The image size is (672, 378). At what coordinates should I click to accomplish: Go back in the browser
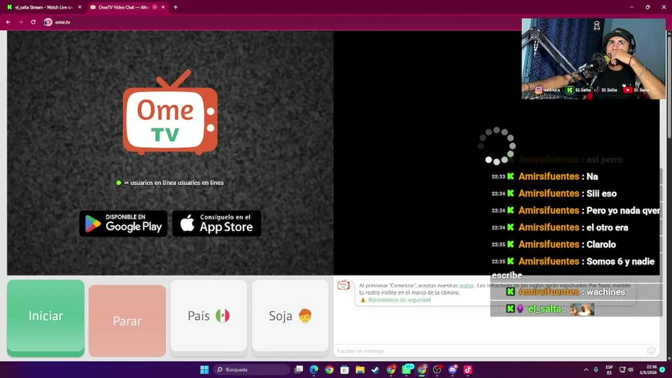pyautogui.click(x=8, y=22)
